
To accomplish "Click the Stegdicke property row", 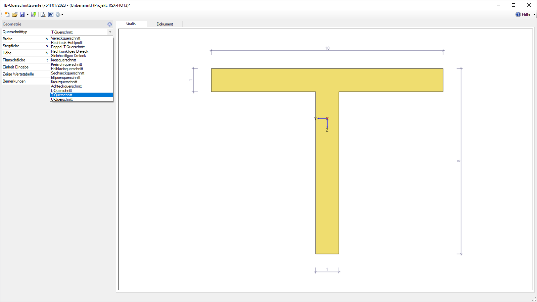I will [25, 46].
